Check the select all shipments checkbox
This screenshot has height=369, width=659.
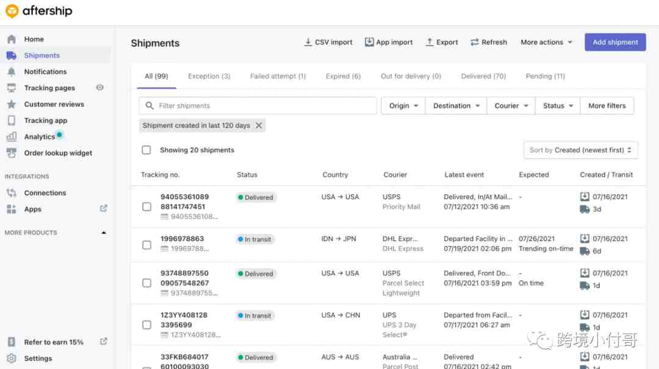coord(146,150)
